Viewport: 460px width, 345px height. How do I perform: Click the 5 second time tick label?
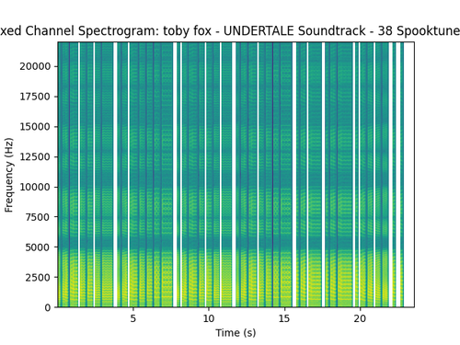tap(132, 318)
